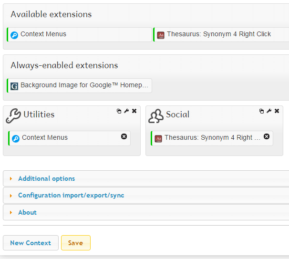Click the Social people group icon

tap(156, 115)
